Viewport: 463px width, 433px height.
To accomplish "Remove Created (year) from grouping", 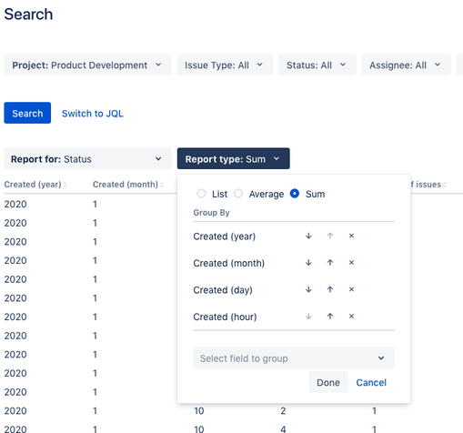I will tap(351, 236).
